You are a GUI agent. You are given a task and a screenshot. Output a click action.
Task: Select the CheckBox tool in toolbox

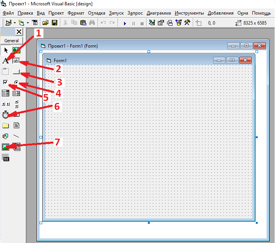[5, 82]
